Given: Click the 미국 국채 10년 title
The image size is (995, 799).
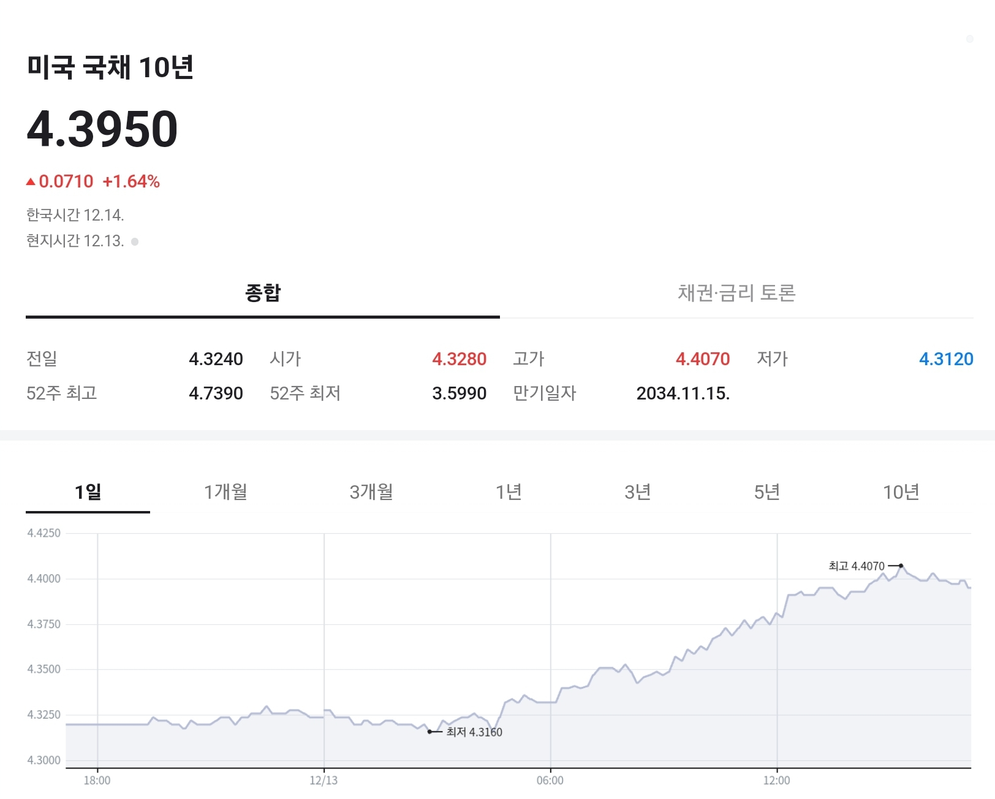Looking at the screenshot, I should (110, 67).
